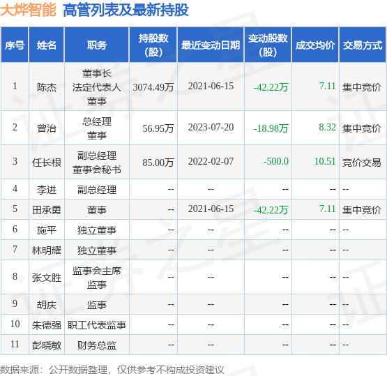Click the name 朱德强

47,325
